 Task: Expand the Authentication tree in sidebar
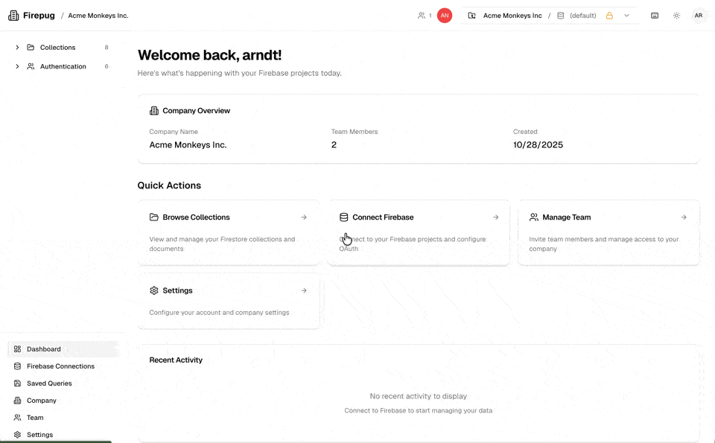(x=17, y=66)
